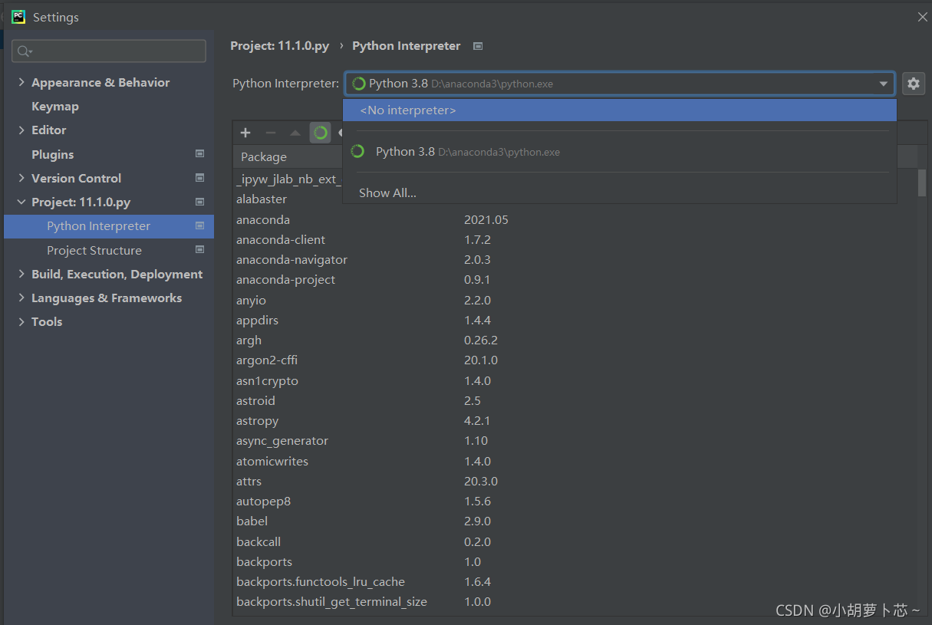Select the attrs package row
932x625 pixels.
click(575, 482)
